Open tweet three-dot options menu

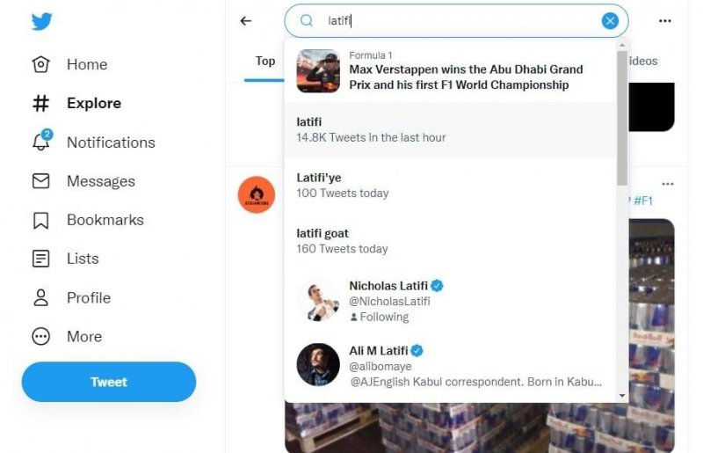point(668,184)
